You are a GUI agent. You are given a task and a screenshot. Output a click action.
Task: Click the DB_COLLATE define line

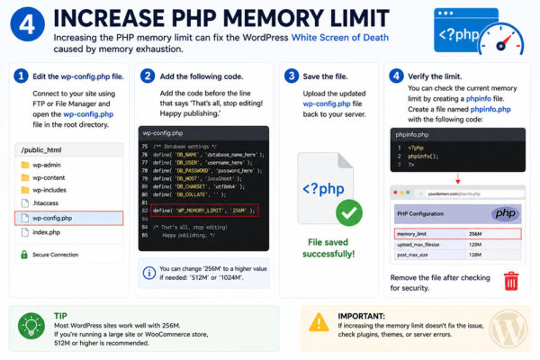pyautogui.click(x=190, y=194)
